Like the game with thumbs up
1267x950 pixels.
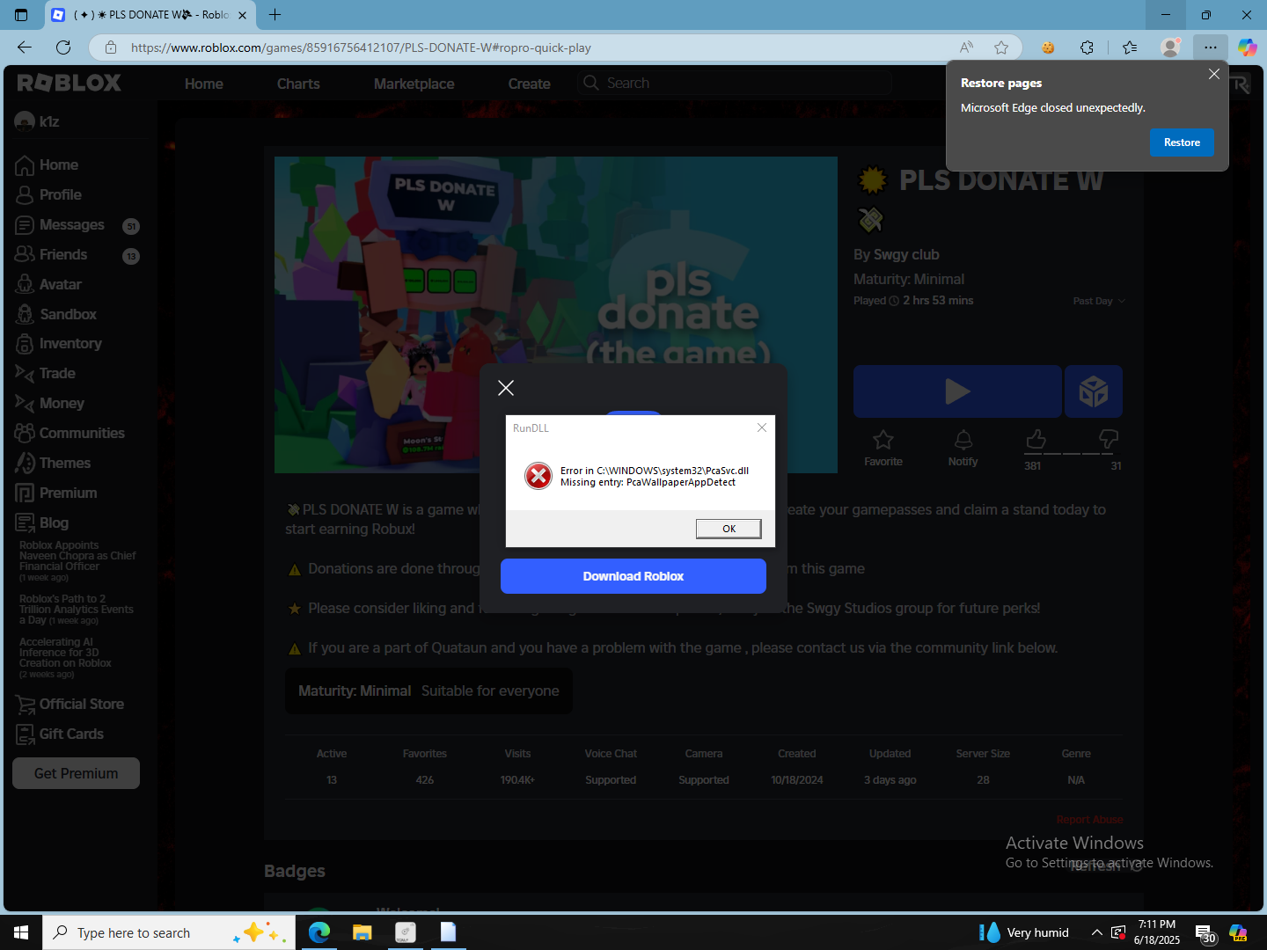coord(1036,439)
